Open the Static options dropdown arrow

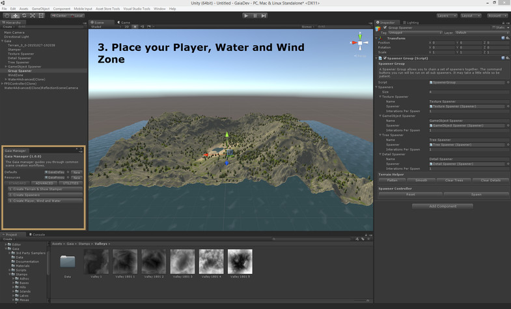508,28
